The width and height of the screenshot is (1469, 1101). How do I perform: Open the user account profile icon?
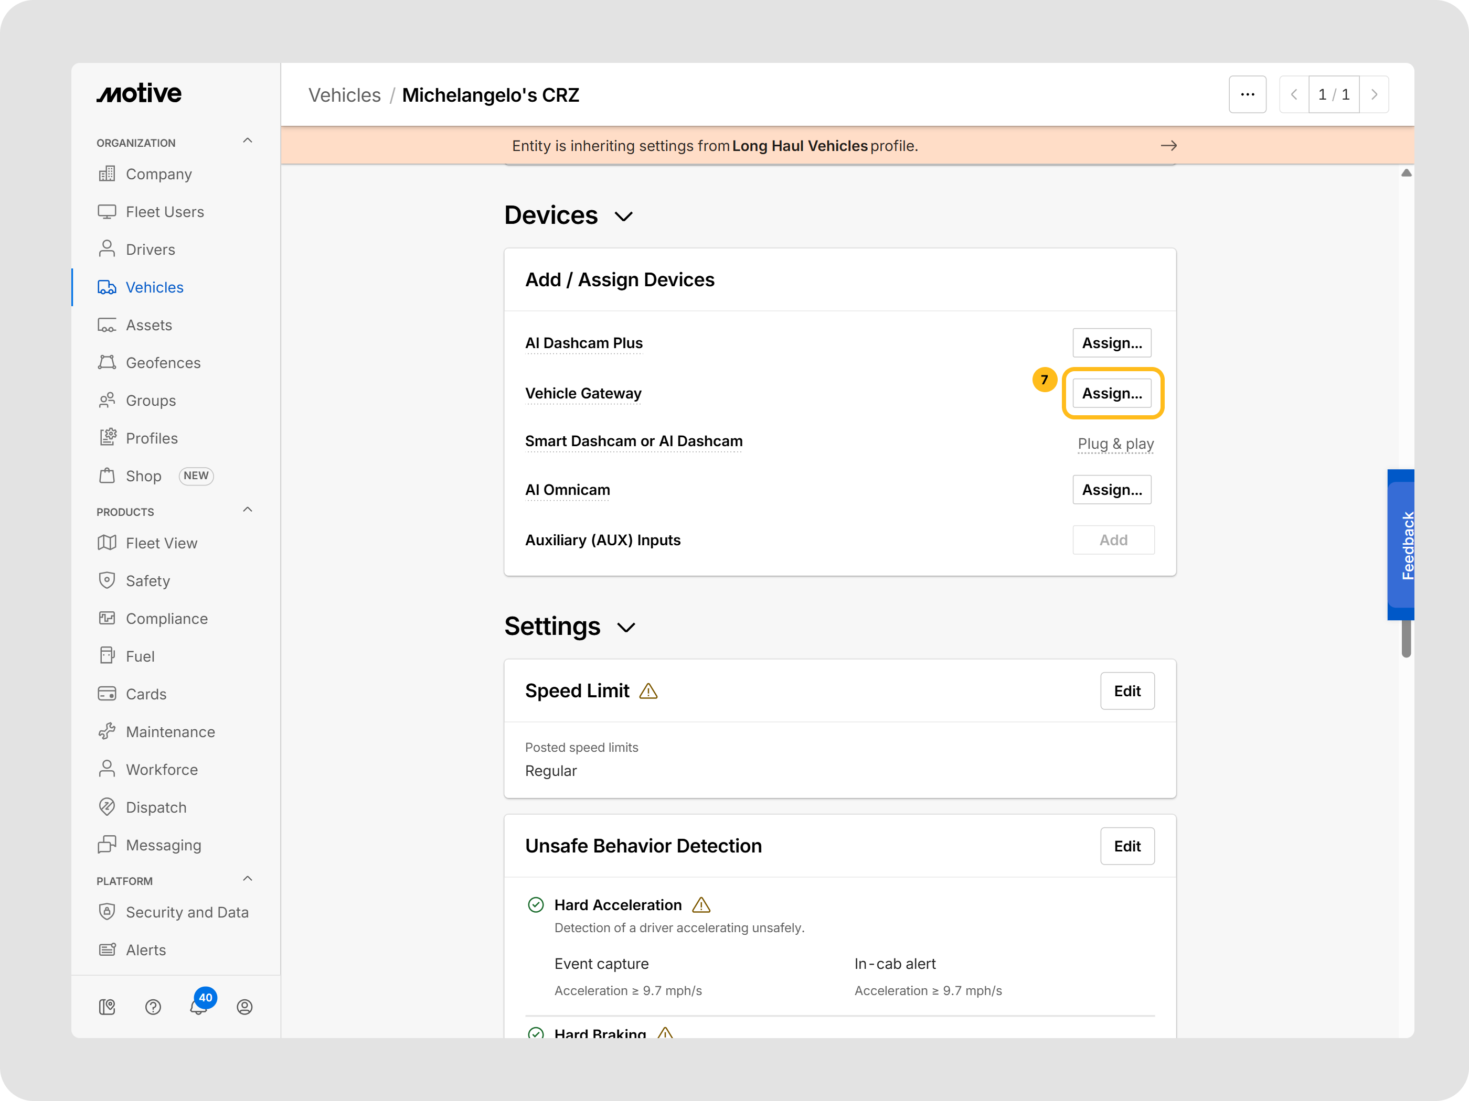point(244,1007)
